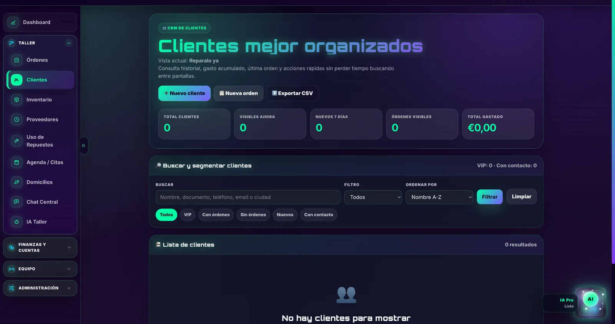
Task: Click the IA Taller robot icon
Action: pos(17,222)
